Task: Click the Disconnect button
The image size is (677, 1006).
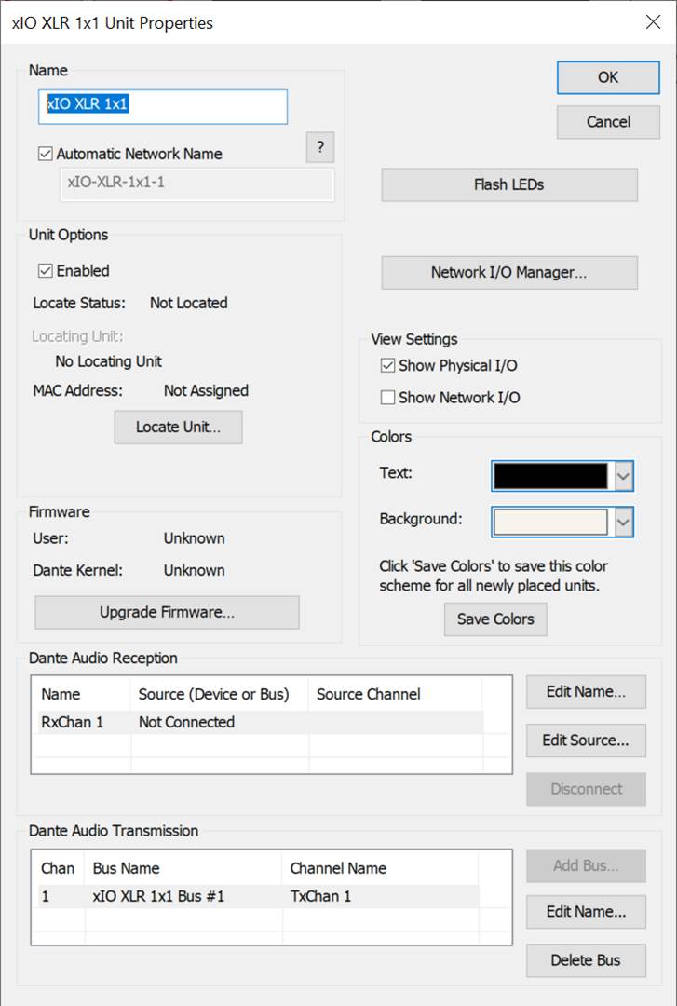Action: [x=586, y=789]
